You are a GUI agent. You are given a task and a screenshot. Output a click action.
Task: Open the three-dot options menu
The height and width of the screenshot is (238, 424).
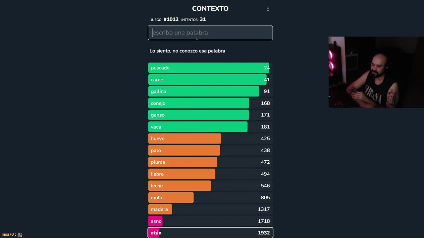[268, 9]
